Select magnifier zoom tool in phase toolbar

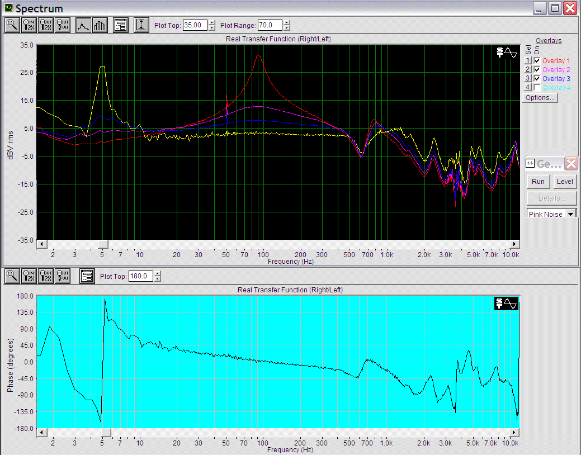[12, 276]
